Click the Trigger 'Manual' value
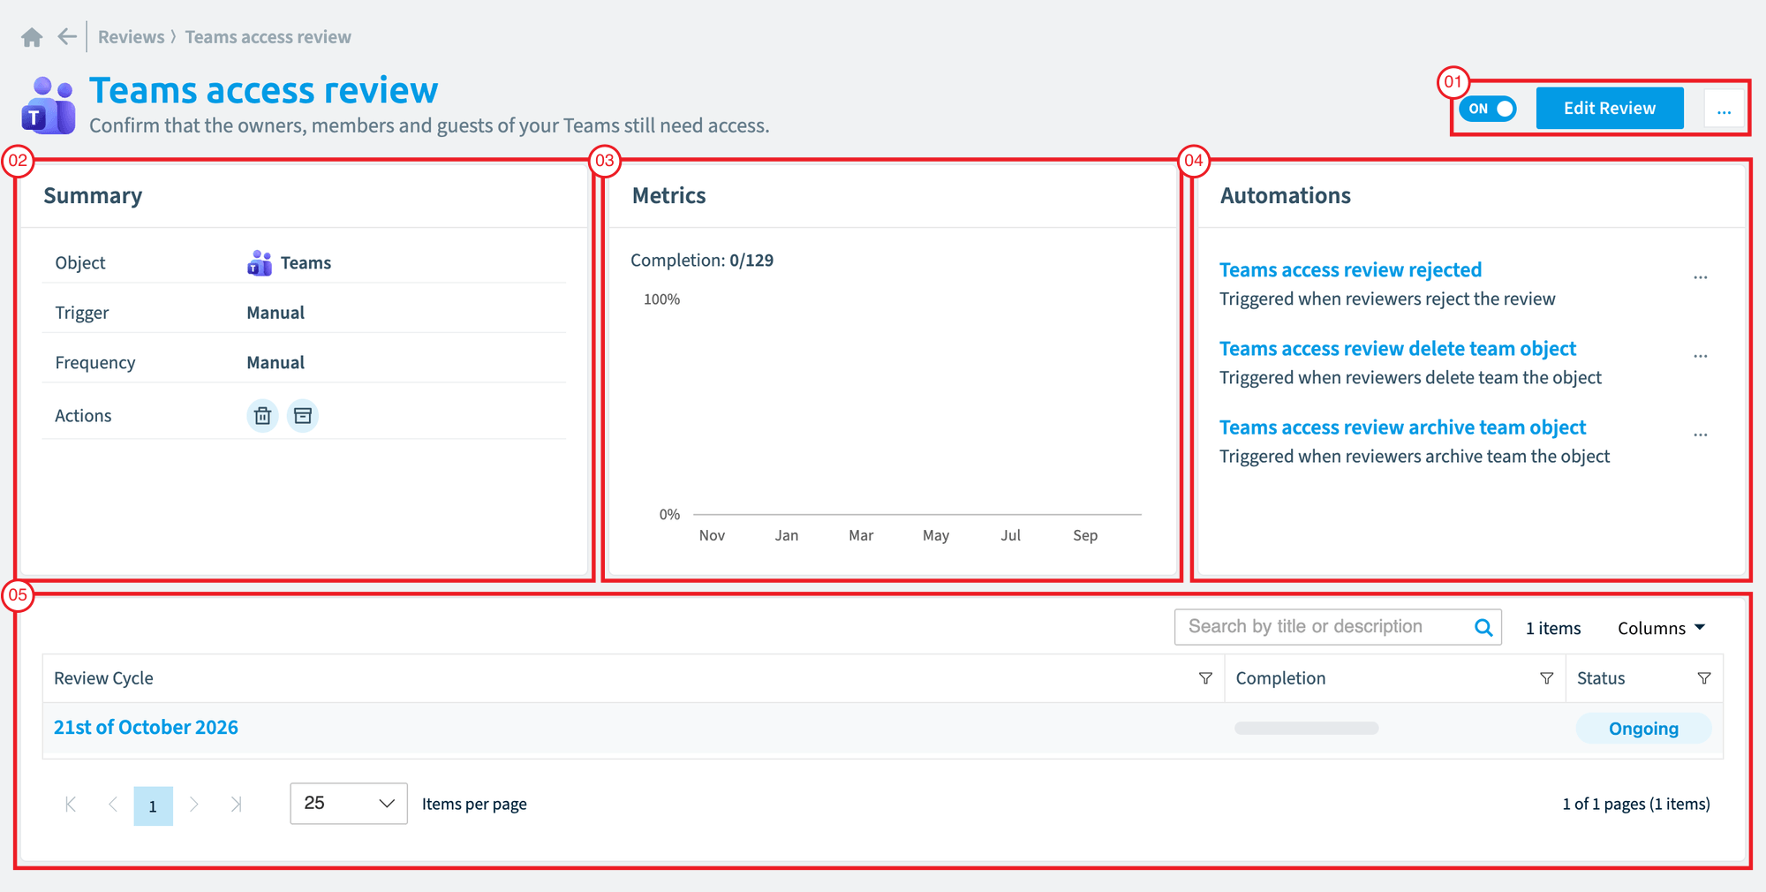The image size is (1766, 892). pyautogui.click(x=275, y=313)
